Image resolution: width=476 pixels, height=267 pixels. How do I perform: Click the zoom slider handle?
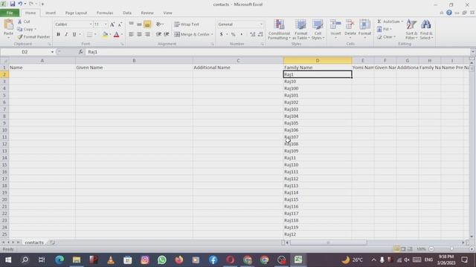coord(451,249)
